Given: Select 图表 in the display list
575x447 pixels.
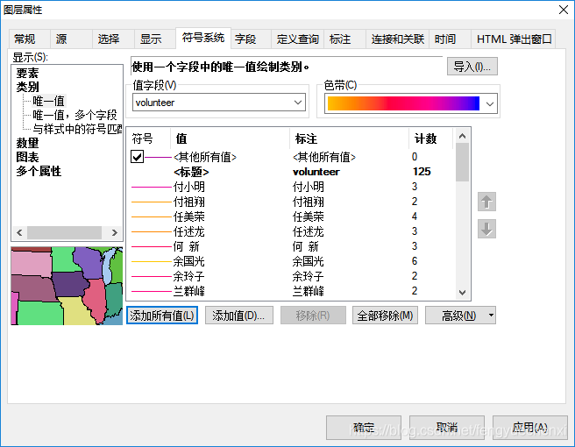Looking at the screenshot, I should 27,157.
